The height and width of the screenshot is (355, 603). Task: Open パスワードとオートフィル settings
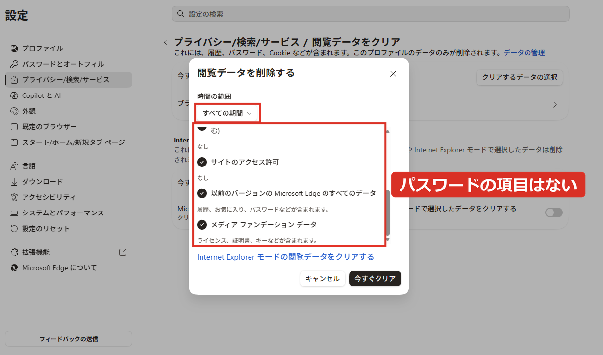pyautogui.click(x=69, y=64)
